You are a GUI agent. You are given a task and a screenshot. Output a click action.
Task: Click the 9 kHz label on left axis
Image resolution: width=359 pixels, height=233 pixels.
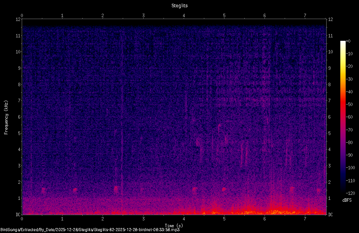point(19,68)
